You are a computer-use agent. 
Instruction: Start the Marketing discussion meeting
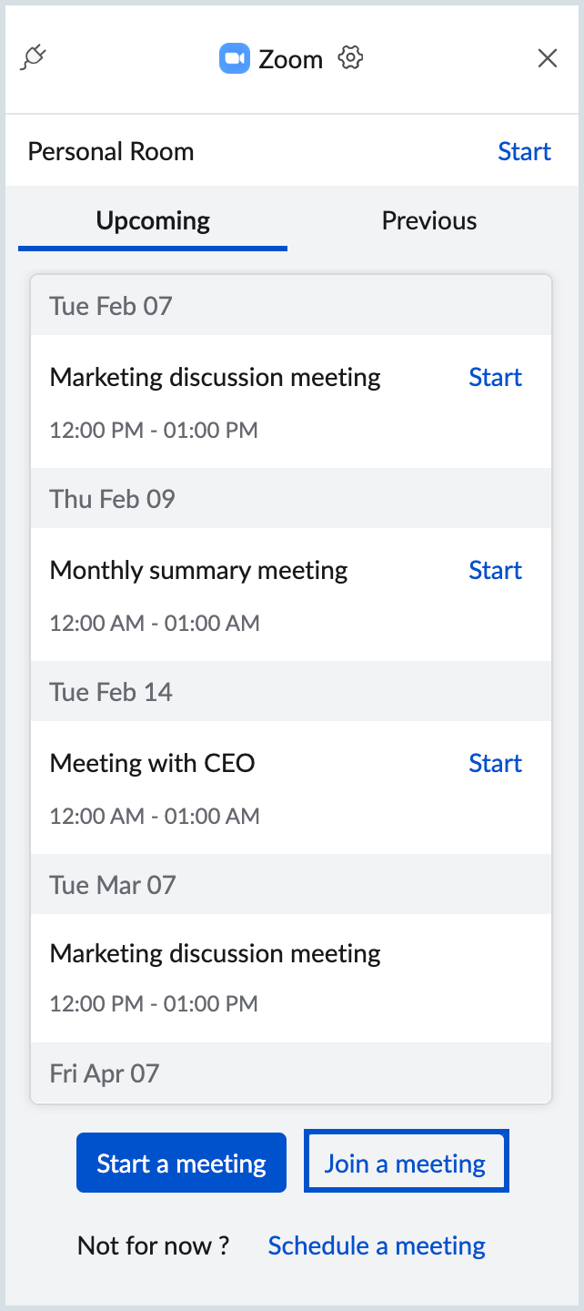click(495, 377)
